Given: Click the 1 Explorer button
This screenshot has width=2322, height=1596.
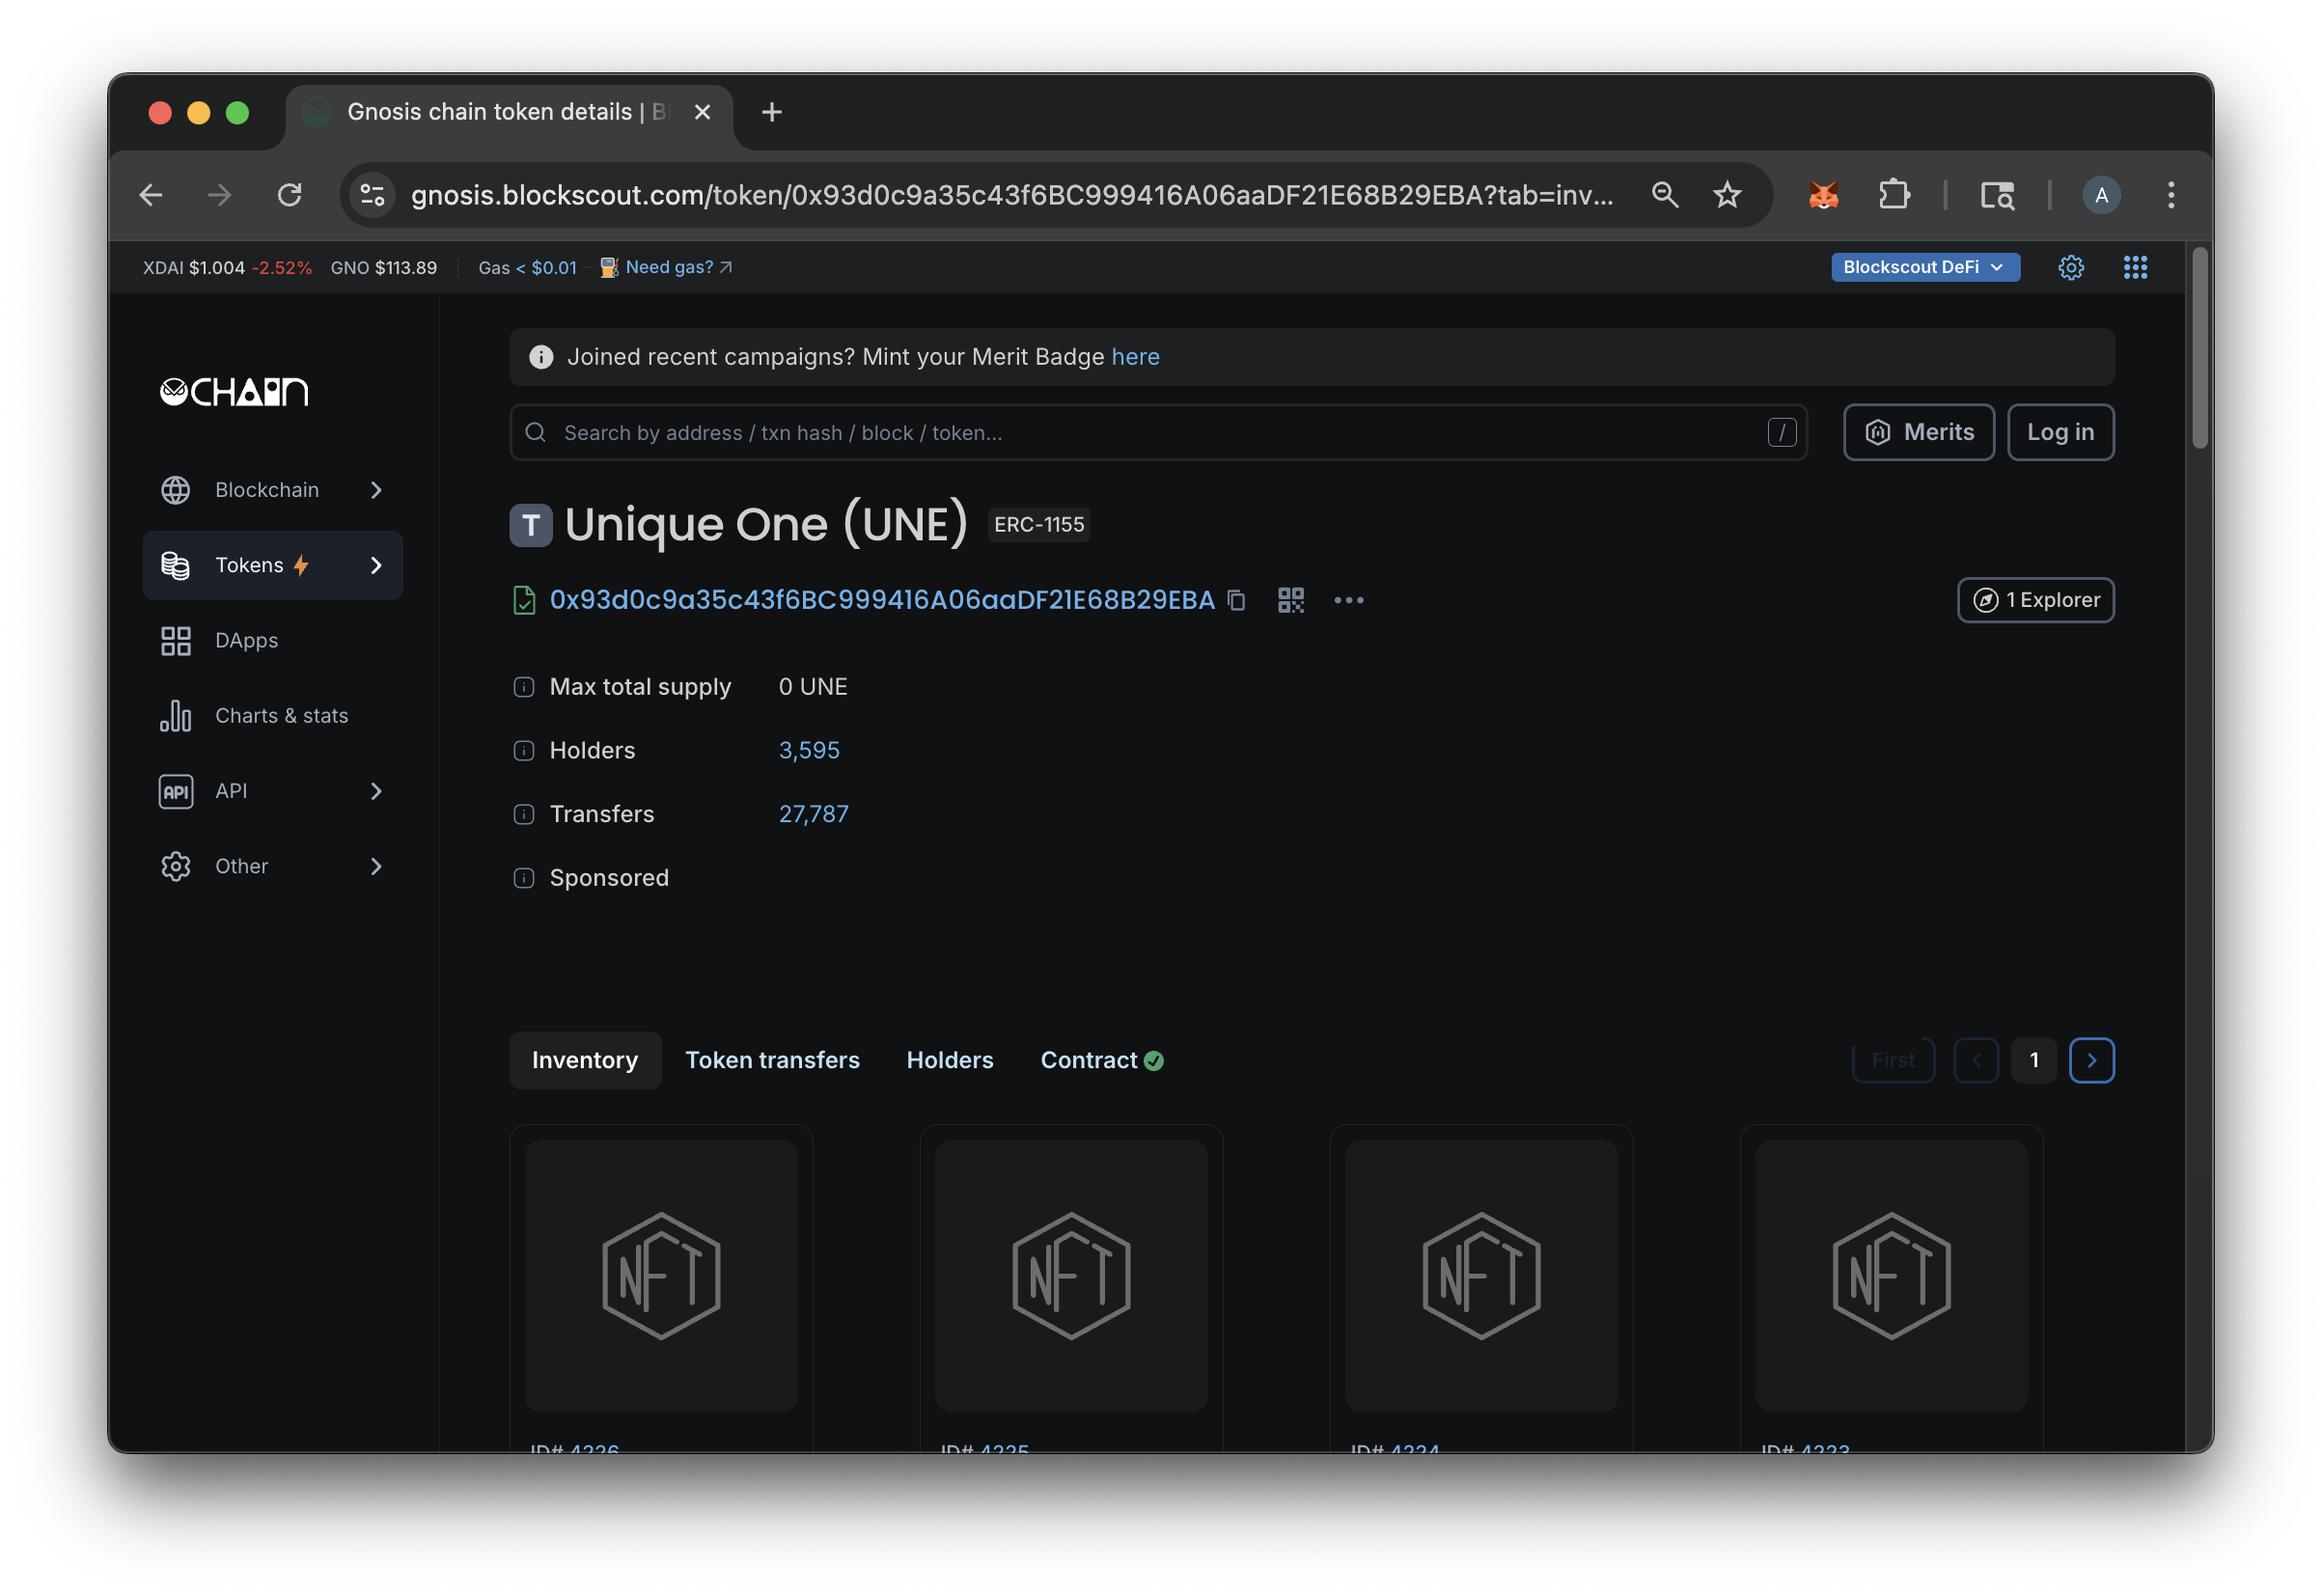Looking at the screenshot, I should [2035, 600].
